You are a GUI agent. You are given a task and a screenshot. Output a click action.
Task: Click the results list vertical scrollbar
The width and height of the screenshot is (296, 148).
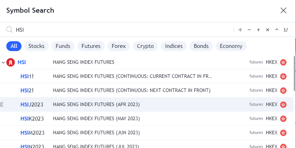point(295,70)
